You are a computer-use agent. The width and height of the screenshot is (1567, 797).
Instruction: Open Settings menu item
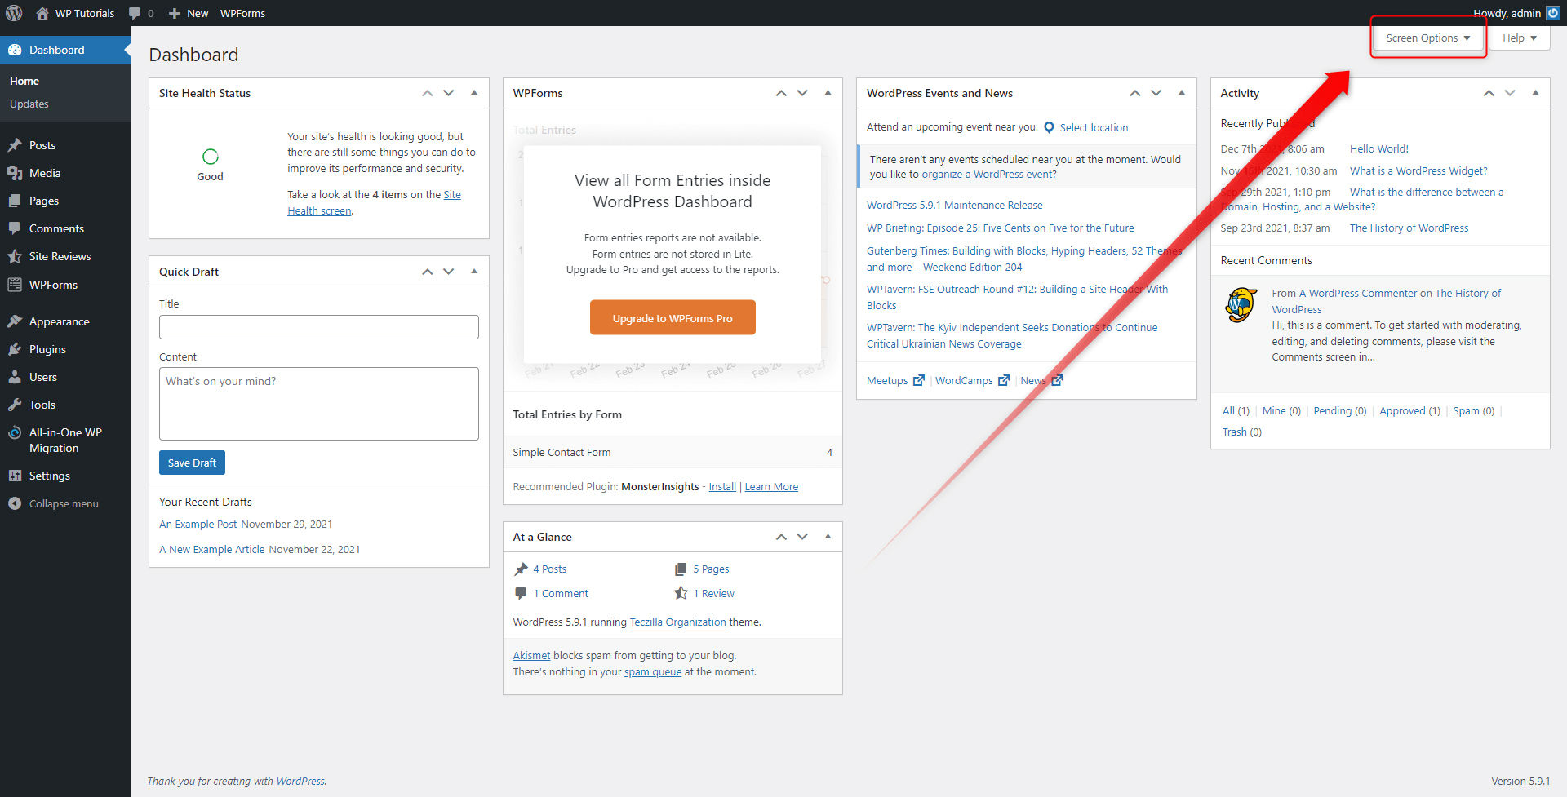pyautogui.click(x=65, y=476)
